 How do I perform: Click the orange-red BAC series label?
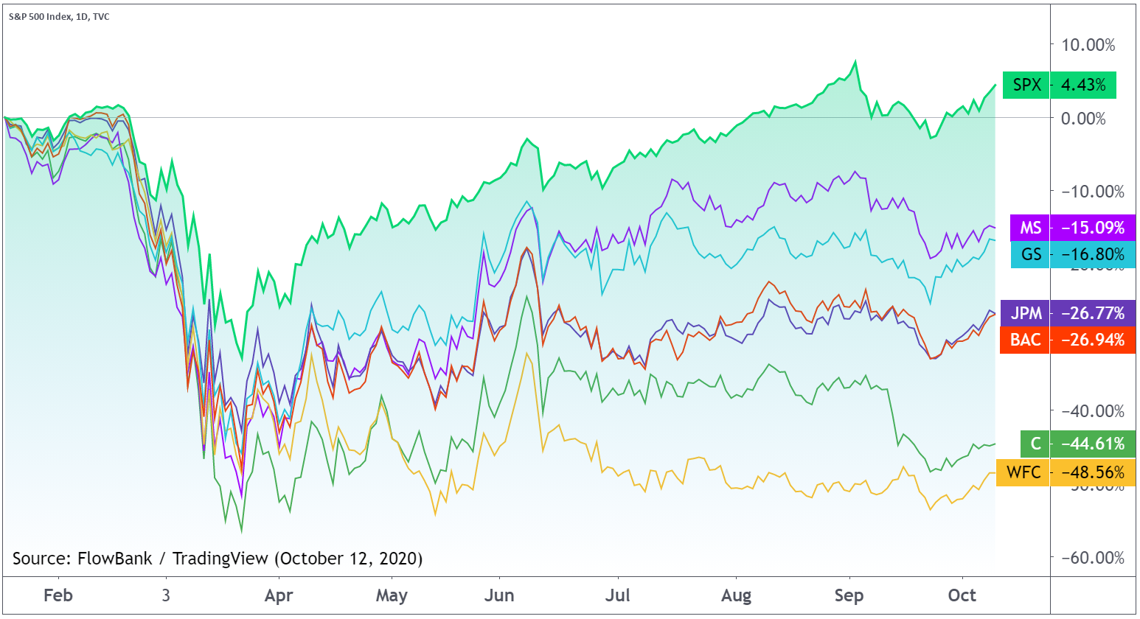(x=1025, y=340)
